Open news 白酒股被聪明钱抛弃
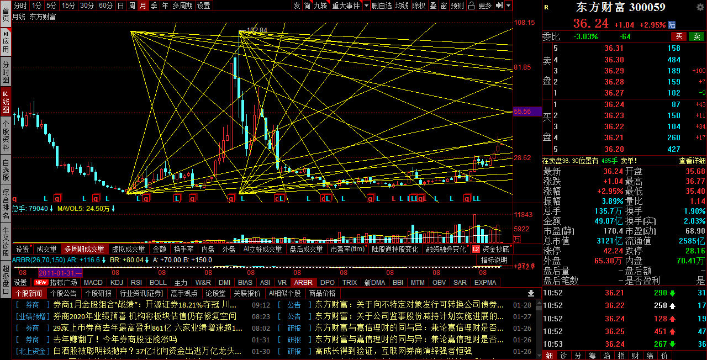This screenshot has height=360, width=707. click(147, 351)
